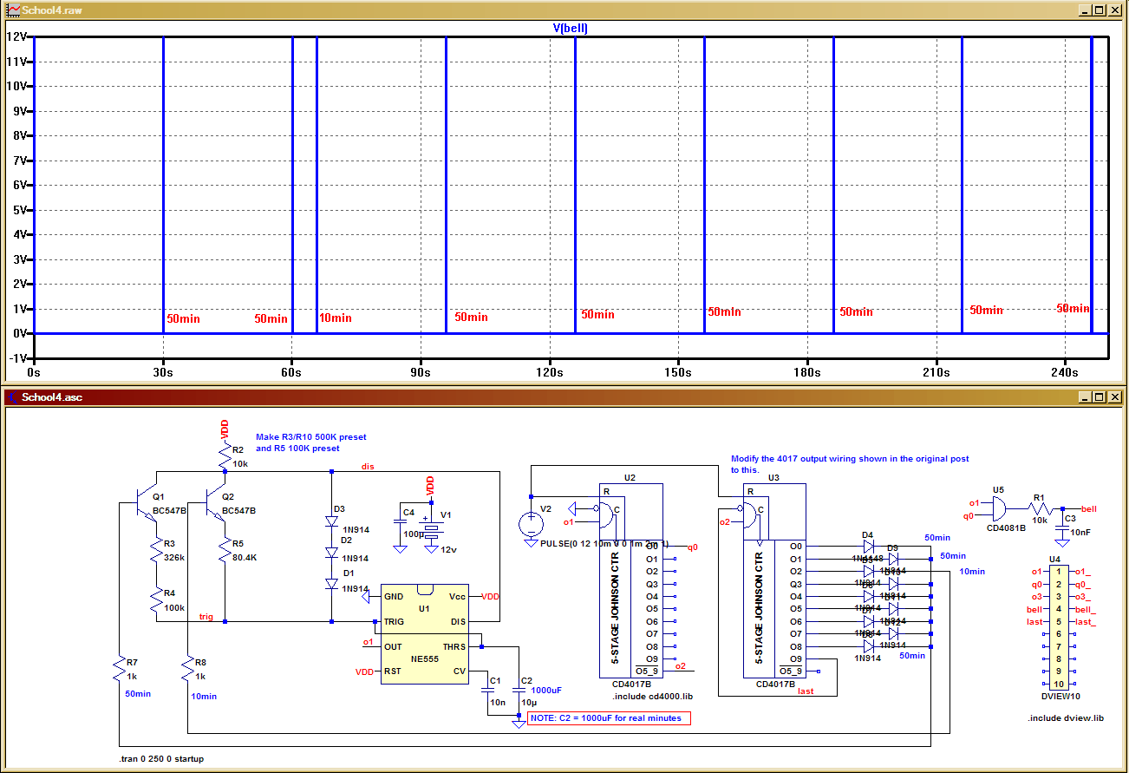Viewport: 1129px width, 773px height.
Task: Click diode D1 1N914
Action: (x=331, y=584)
